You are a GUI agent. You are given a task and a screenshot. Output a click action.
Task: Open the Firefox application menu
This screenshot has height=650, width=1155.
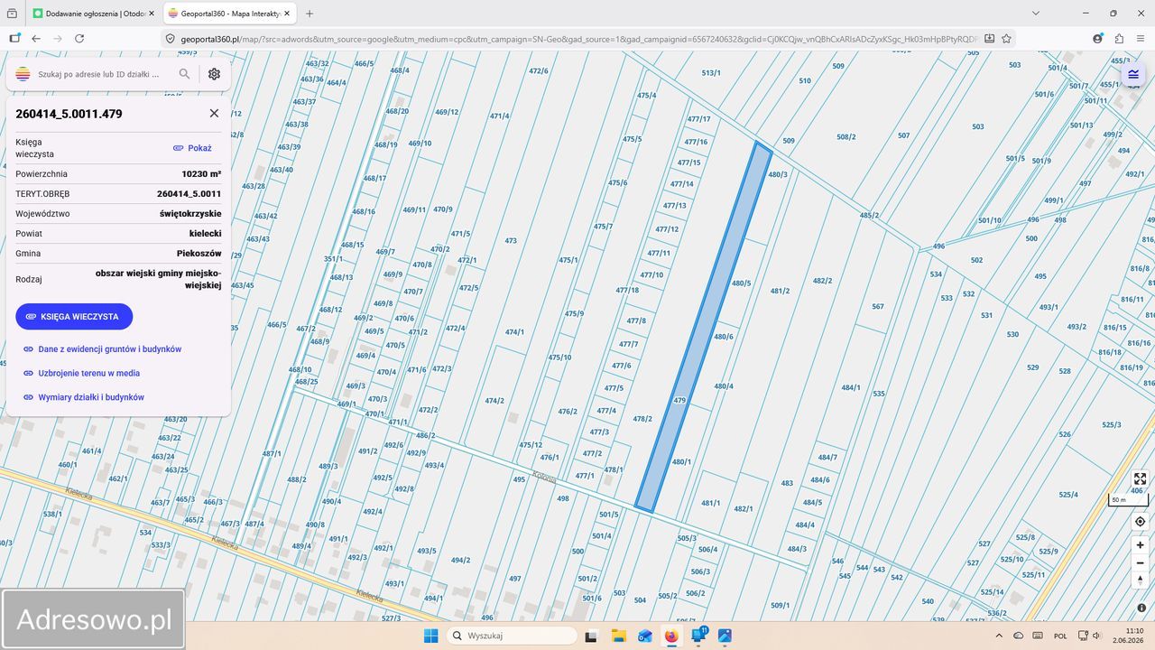coord(1140,39)
